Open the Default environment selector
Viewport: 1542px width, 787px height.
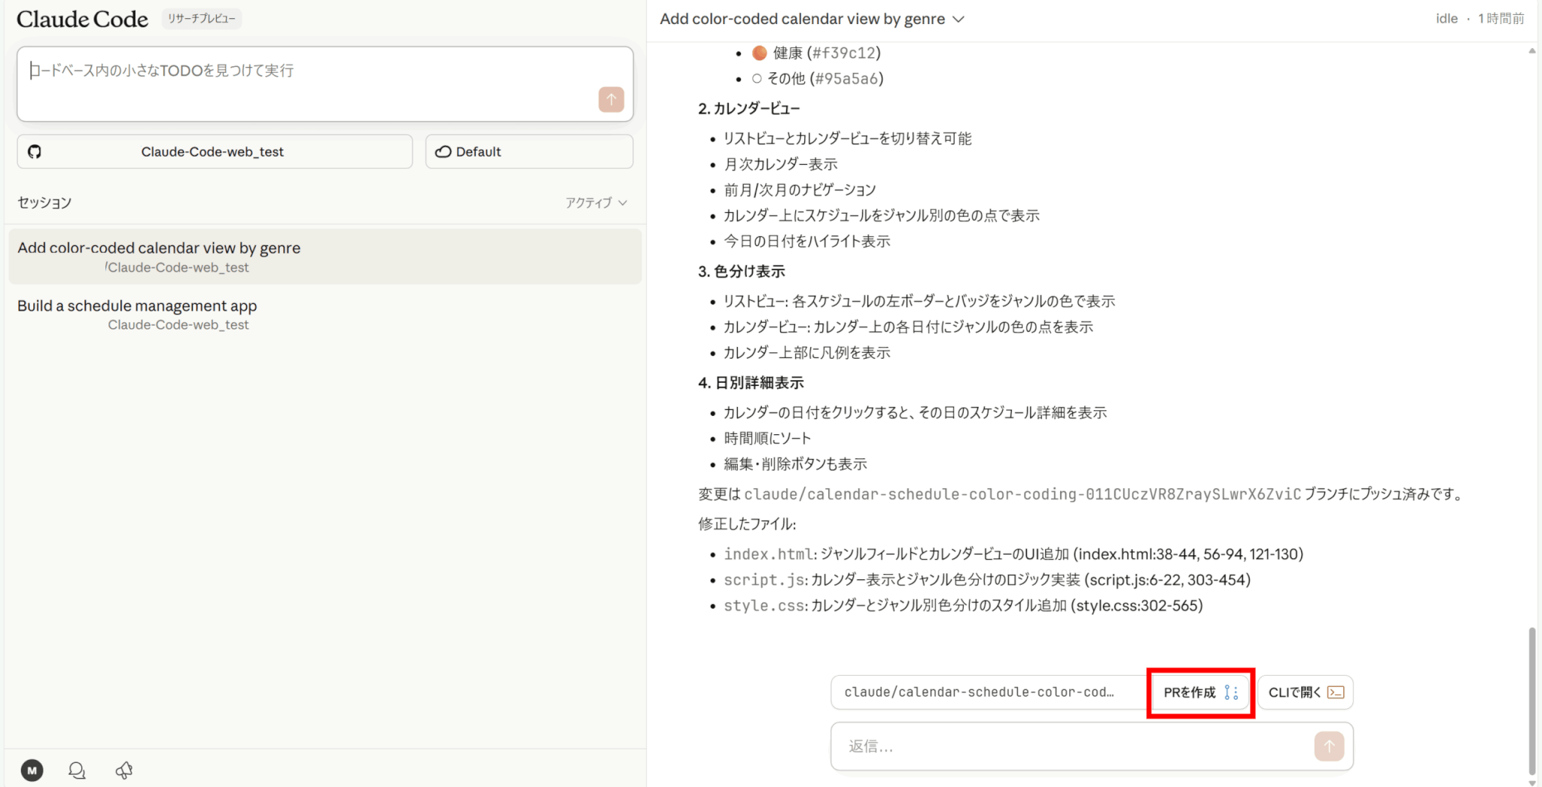click(529, 152)
